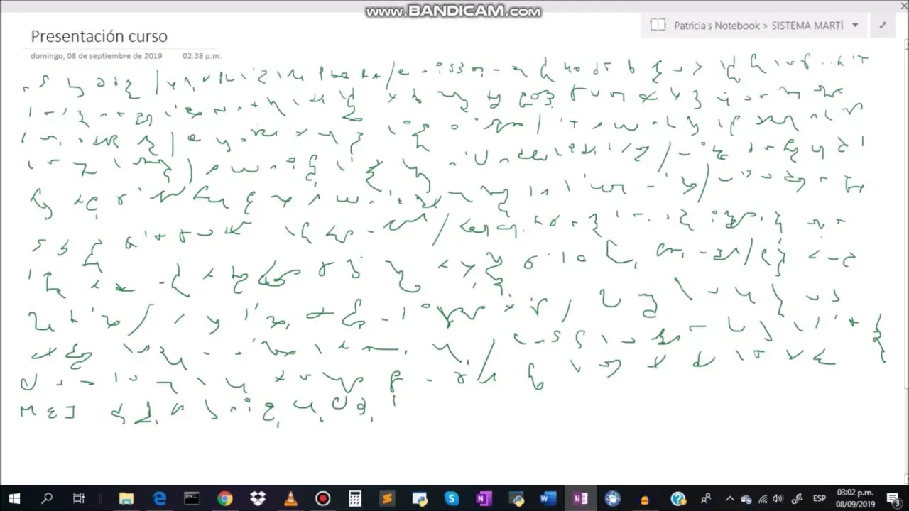This screenshot has height=511, width=909.
Task: Click the page date domingo, 08 de septiembre
Action: (x=96, y=55)
